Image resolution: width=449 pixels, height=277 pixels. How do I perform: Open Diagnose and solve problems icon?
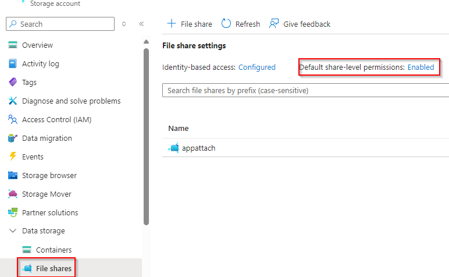point(13,101)
